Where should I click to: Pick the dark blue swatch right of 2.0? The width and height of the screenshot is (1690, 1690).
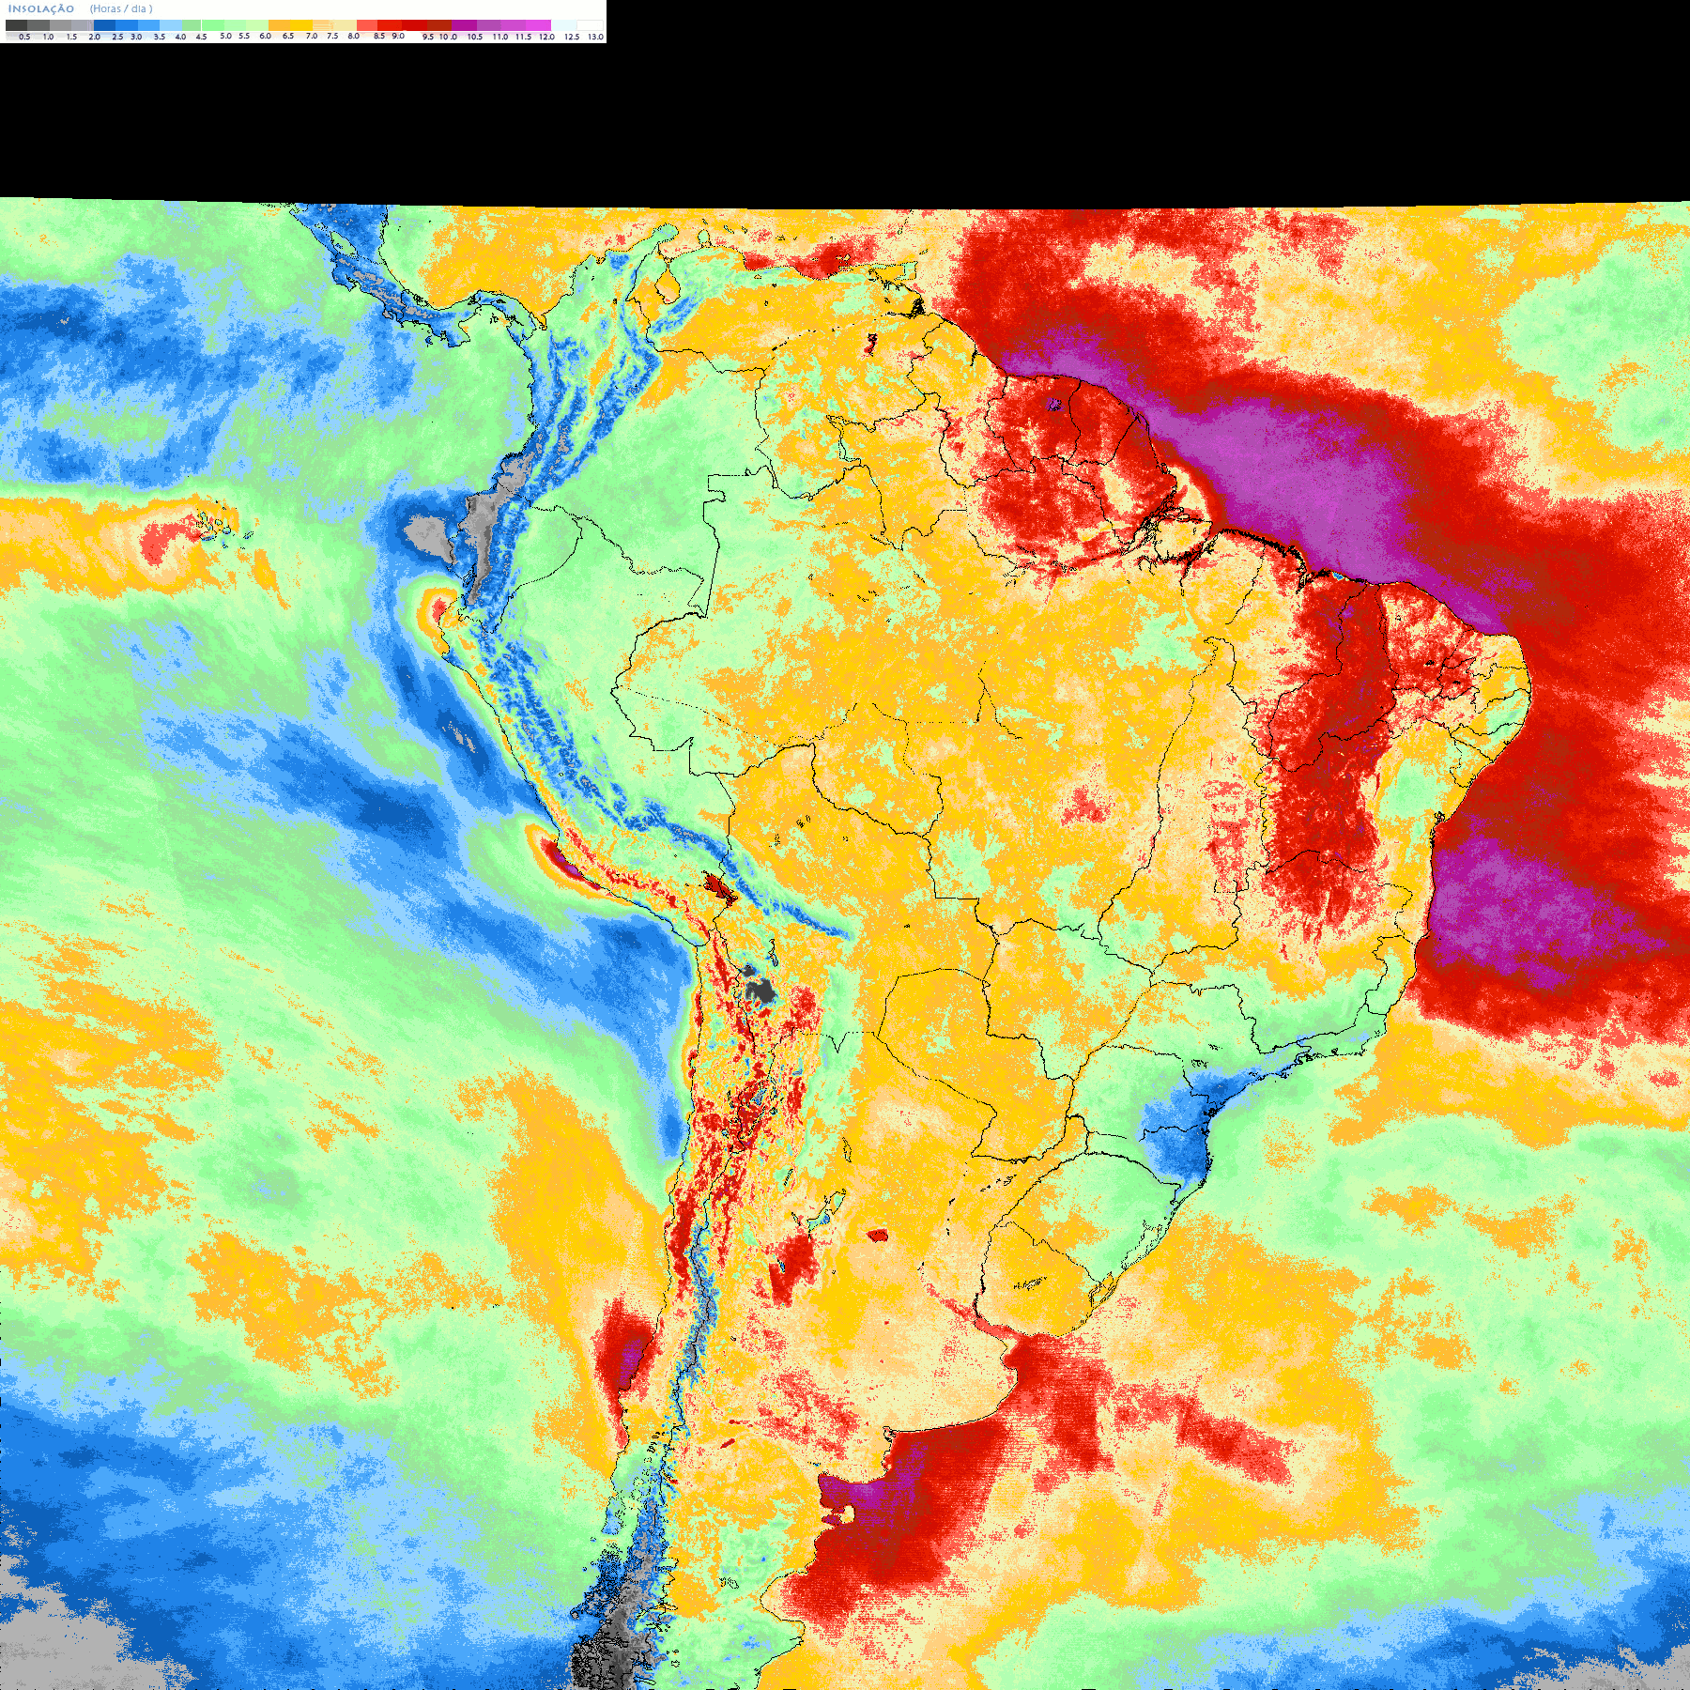click(x=104, y=25)
